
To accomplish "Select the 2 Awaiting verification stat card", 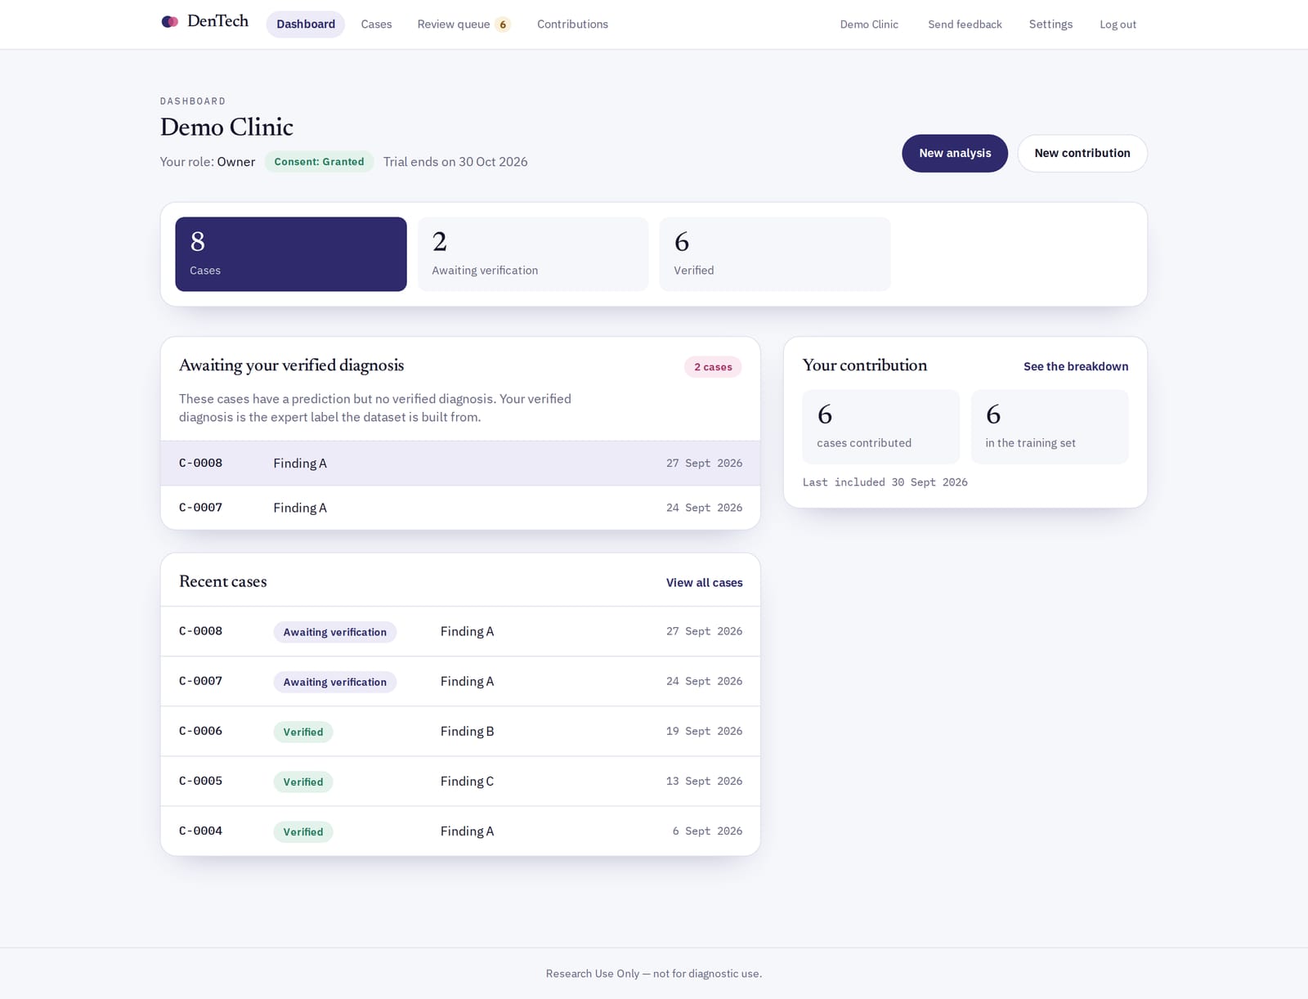I will (x=533, y=254).
